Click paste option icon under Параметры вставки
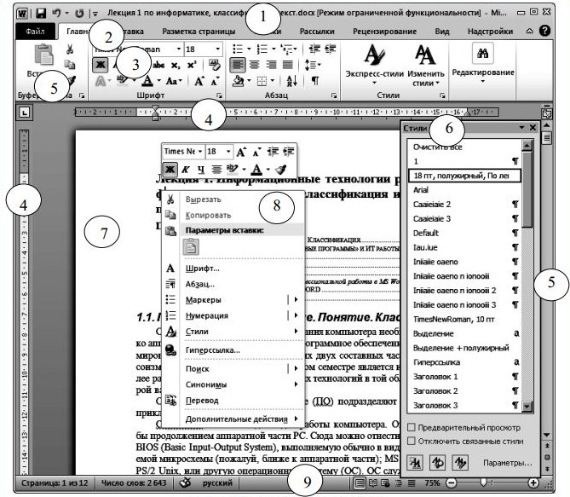 pyautogui.click(x=191, y=247)
